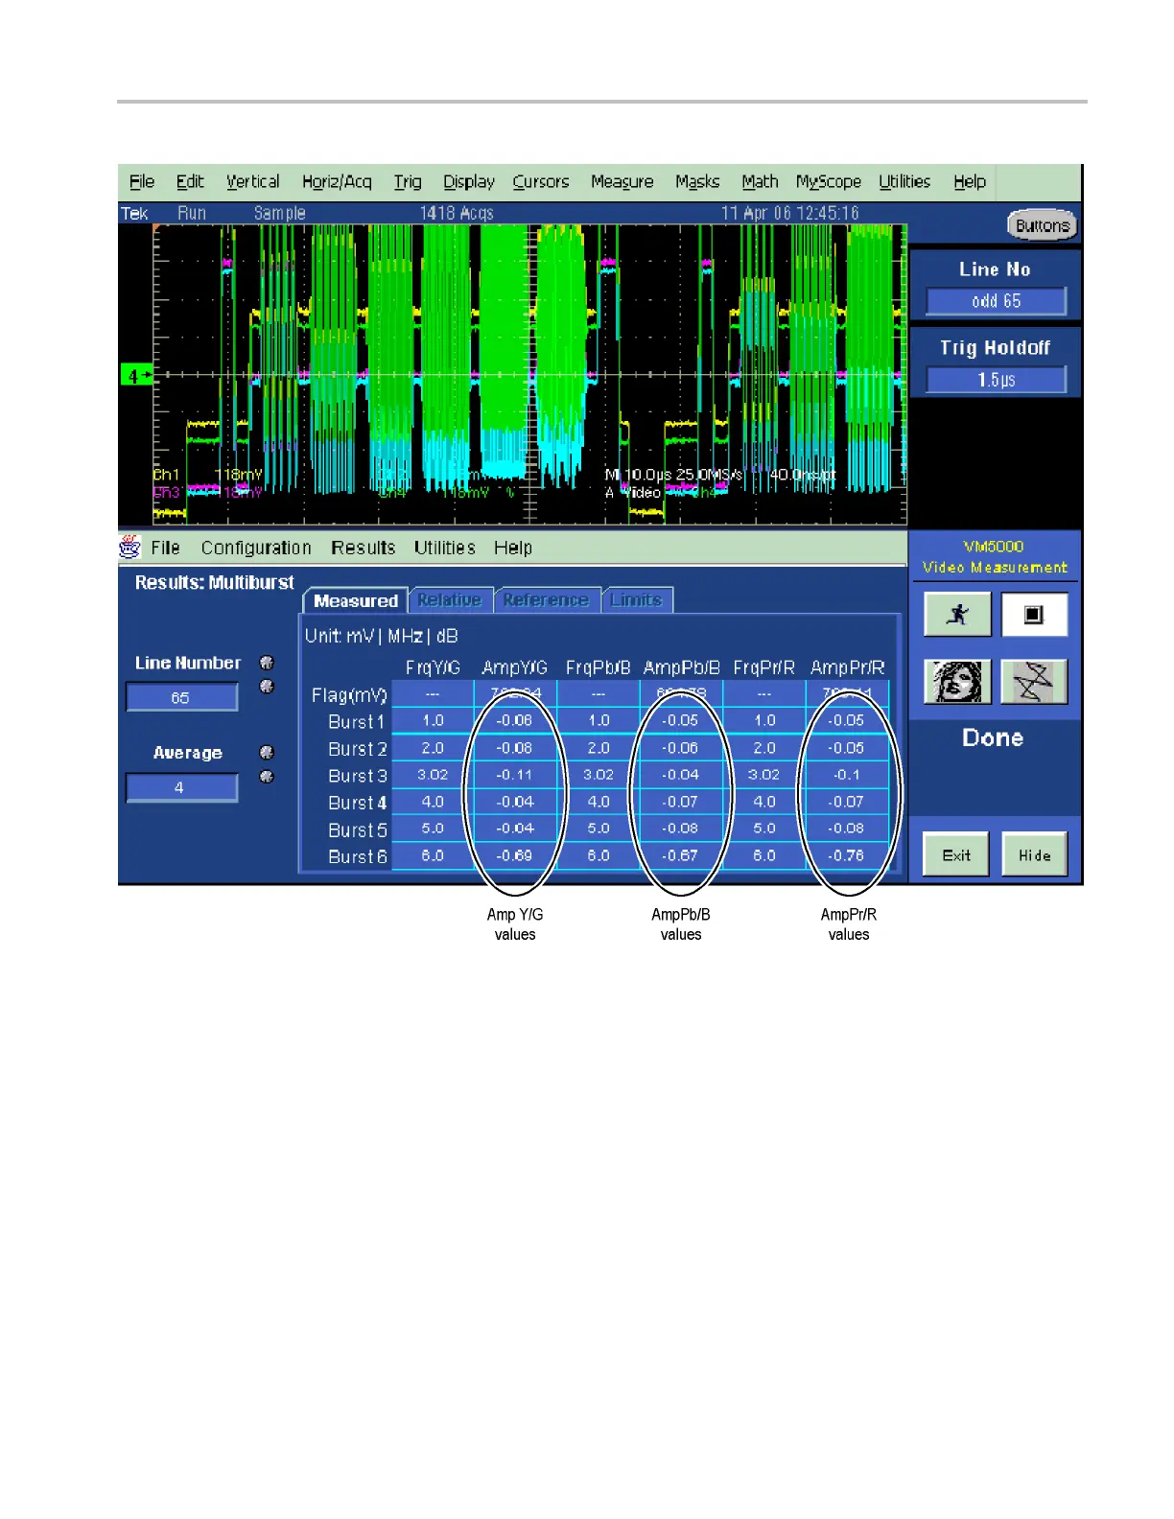The image size is (1174, 1519).
Task: Click the Flag(mV) row label
Action: click(349, 695)
